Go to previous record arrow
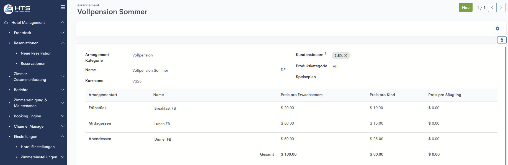The width and height of the screenshot is (508, 165). tap(492, 7)
